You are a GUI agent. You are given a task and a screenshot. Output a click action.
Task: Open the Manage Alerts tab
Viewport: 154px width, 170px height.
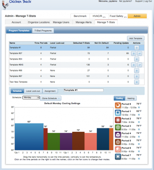[x=84, y=22]
